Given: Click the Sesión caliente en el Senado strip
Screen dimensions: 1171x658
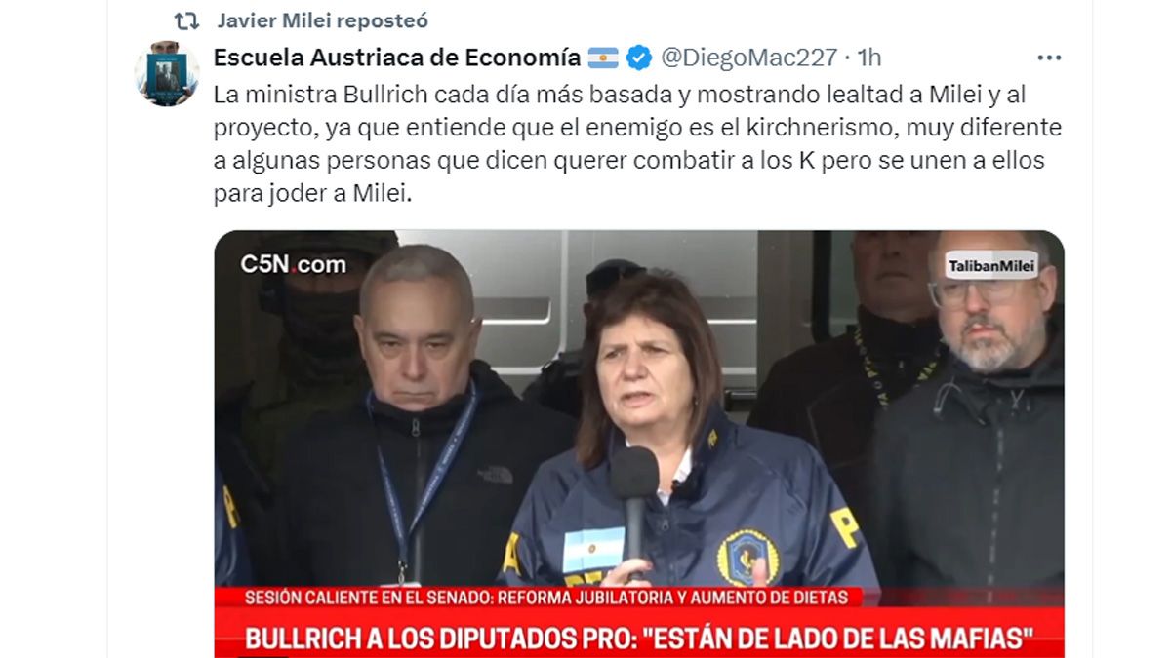Looking at the screenshot, I should (x=546, y=598).
